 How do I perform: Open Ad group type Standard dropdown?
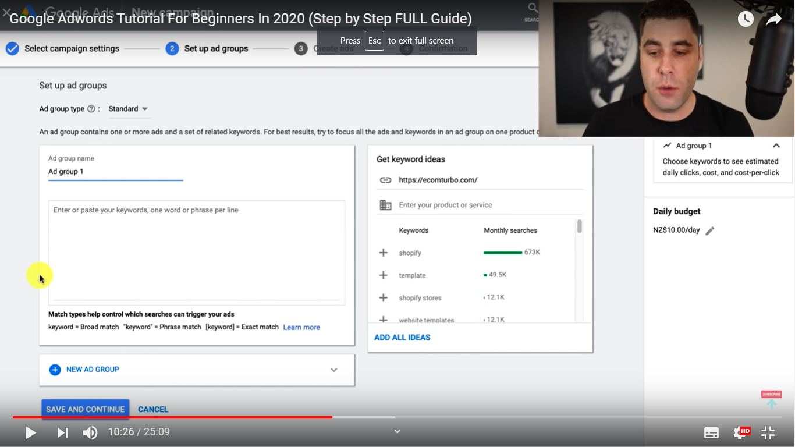tap(129, 109)
